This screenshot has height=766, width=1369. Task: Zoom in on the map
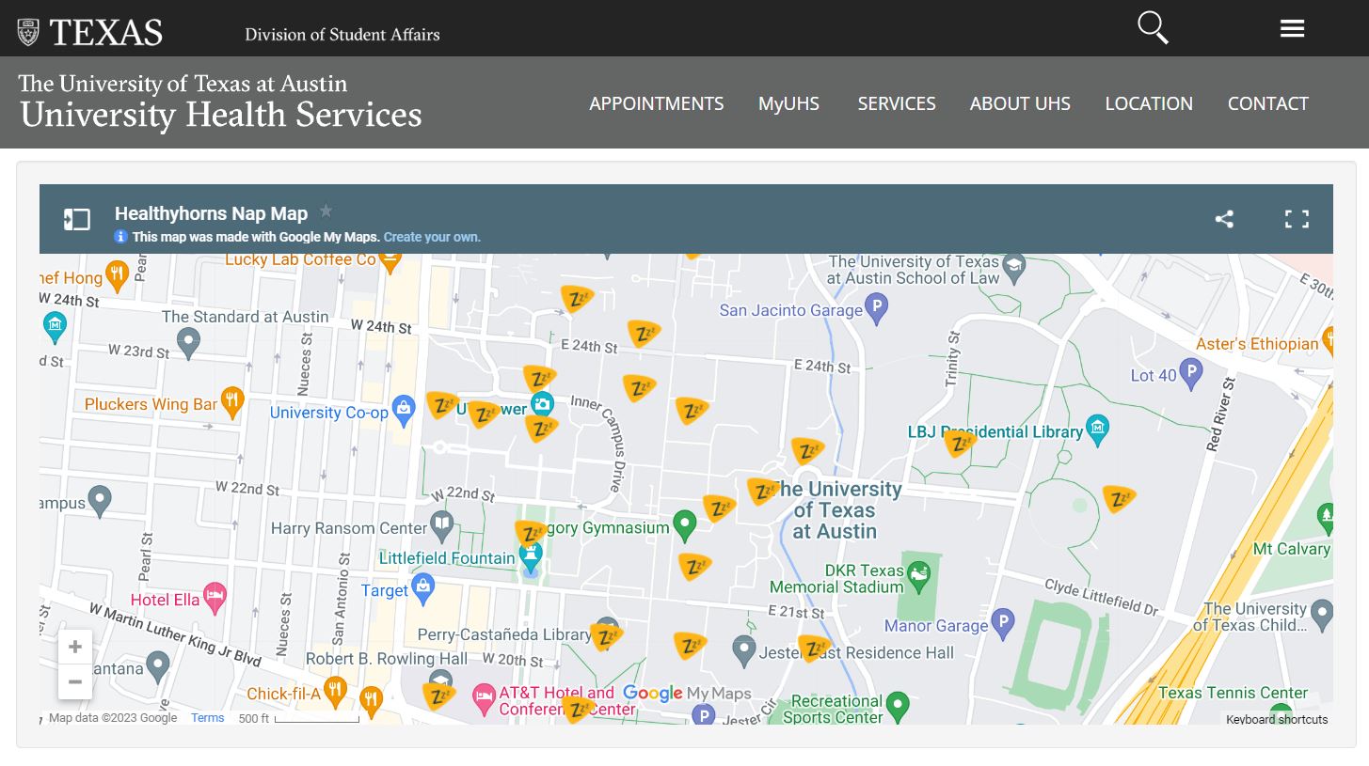tap(75, 647)
